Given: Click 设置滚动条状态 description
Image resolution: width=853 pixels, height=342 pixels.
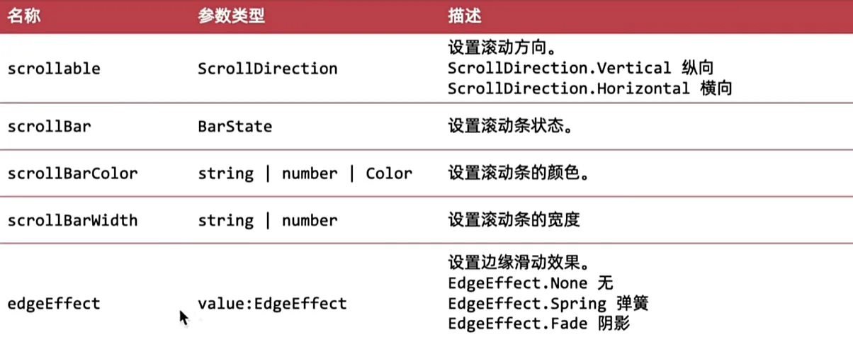Looking at the screenshot, I should [511, 127].
